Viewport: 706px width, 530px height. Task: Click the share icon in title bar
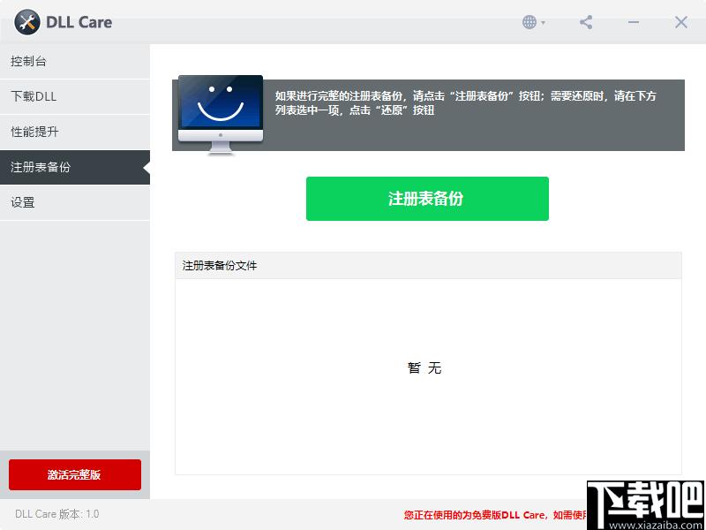coord(586,22)
